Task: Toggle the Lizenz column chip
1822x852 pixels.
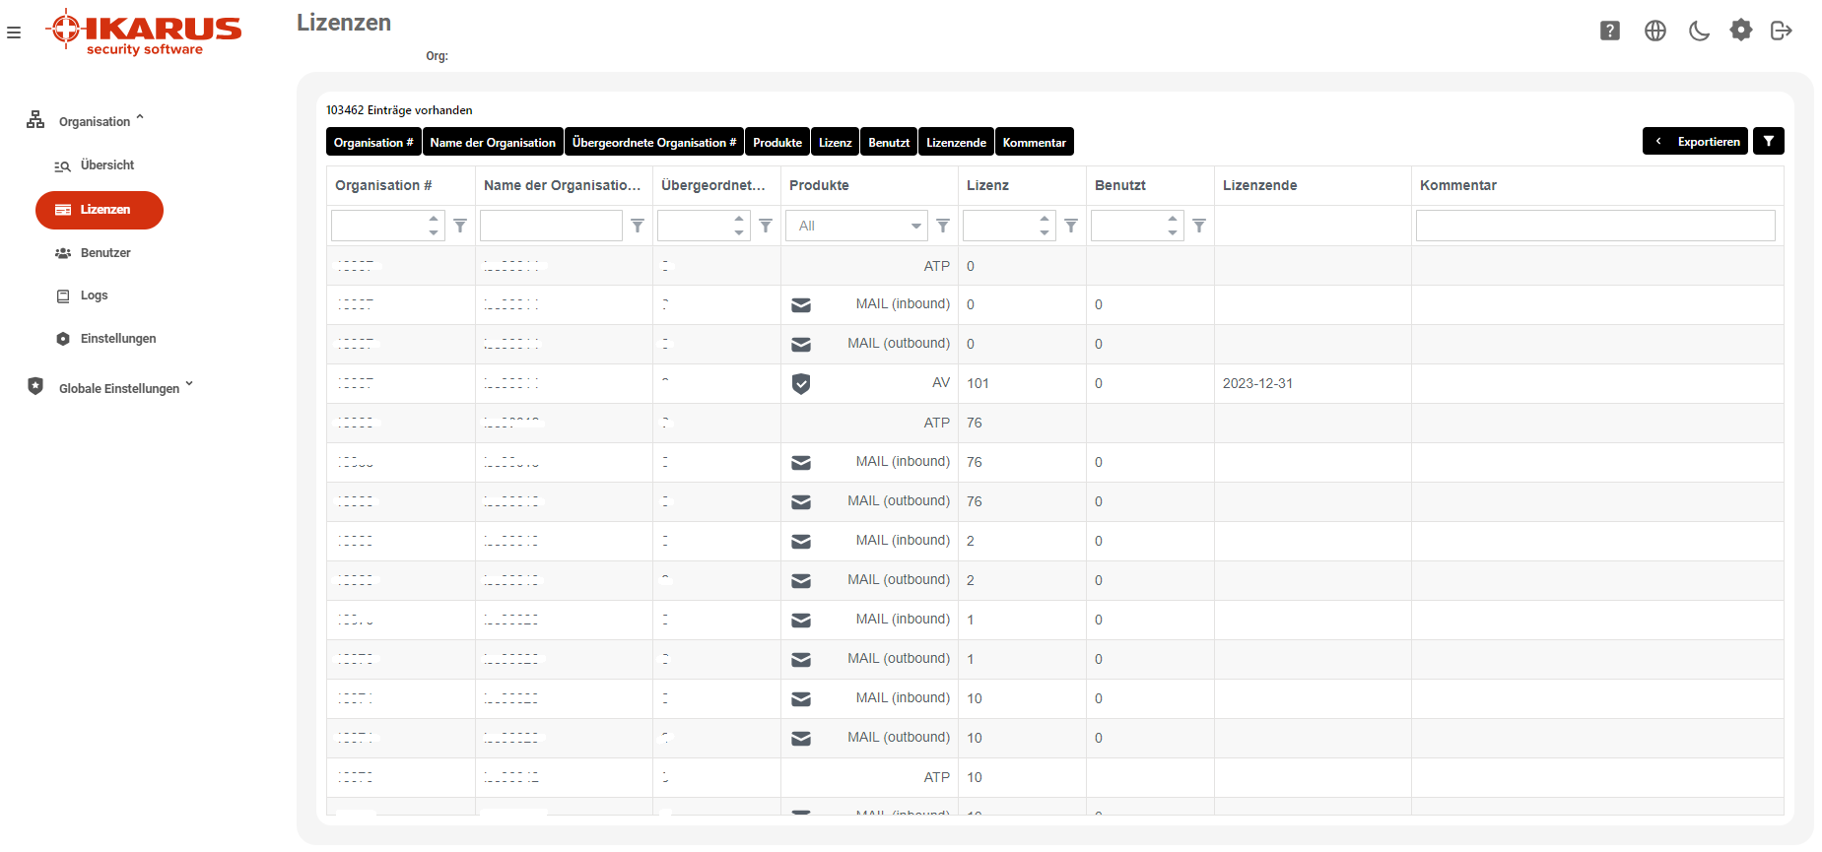Action: tap(835, 142)
